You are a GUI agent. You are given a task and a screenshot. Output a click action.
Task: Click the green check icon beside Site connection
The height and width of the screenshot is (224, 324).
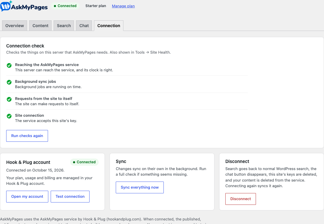[x=9, y=116]
